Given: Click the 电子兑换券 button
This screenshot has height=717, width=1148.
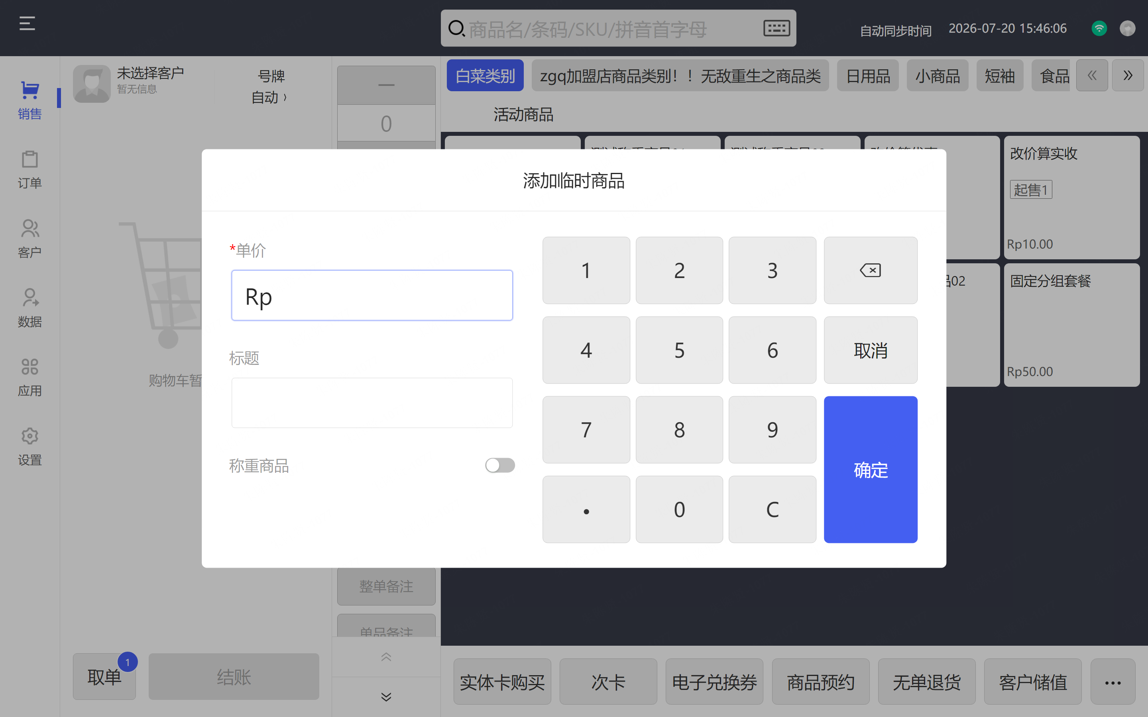Looking at the screenshot, I should click(714, 682).
